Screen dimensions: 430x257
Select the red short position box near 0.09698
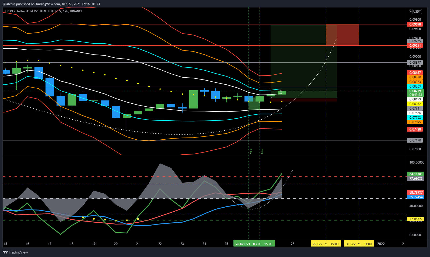[x=342, y=35]
